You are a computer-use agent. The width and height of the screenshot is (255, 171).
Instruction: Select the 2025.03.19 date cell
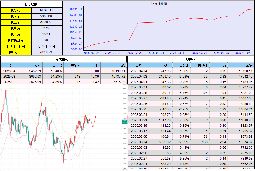[139, 125]
